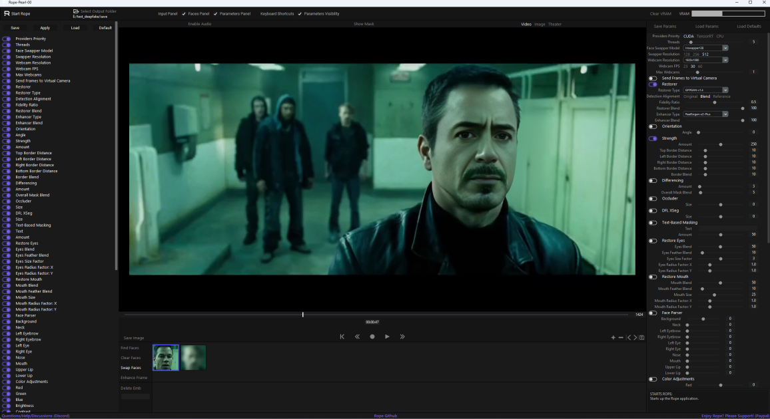770x419 pixels.
Task: Set Webcam FPS to 60
Action: coord(700,66)
